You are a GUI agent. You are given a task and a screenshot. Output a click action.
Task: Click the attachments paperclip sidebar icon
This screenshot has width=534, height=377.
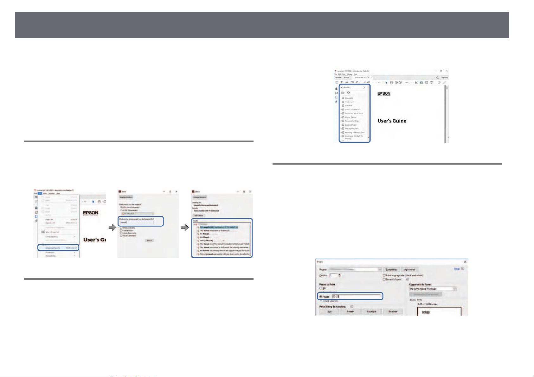click(x=336, y=102)
